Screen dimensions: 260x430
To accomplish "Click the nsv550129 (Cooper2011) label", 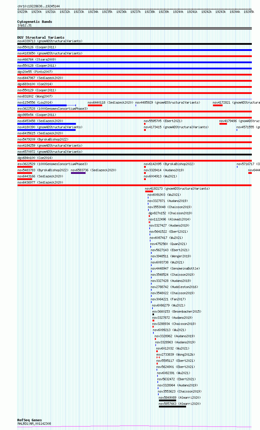I will 37,90.
